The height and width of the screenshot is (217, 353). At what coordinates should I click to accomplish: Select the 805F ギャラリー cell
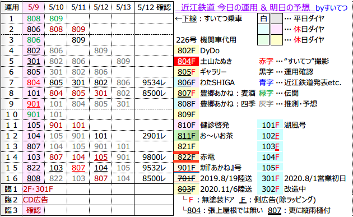pos(186,72)
